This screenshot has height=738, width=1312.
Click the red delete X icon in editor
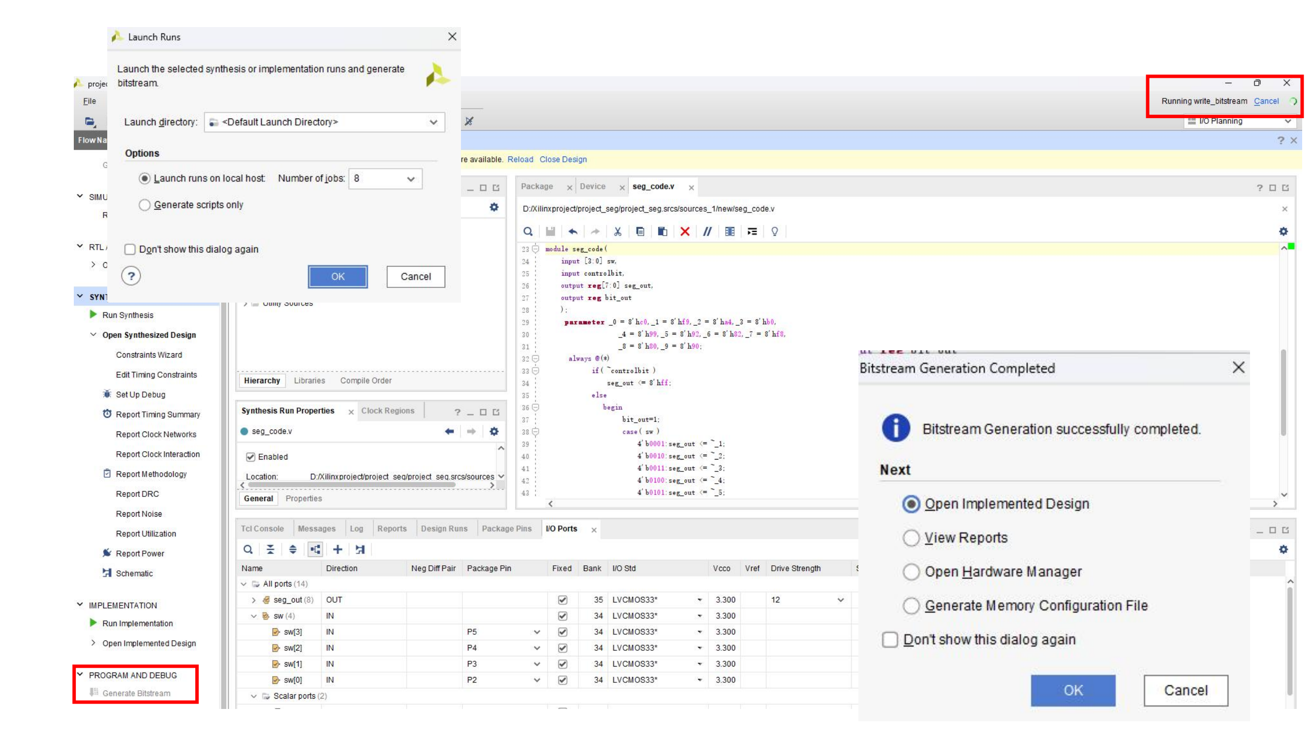pos(684,232)
